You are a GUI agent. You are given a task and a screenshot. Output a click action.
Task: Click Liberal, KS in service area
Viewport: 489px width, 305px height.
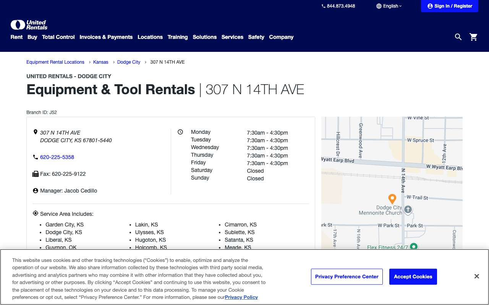click(x=58, y=240)
